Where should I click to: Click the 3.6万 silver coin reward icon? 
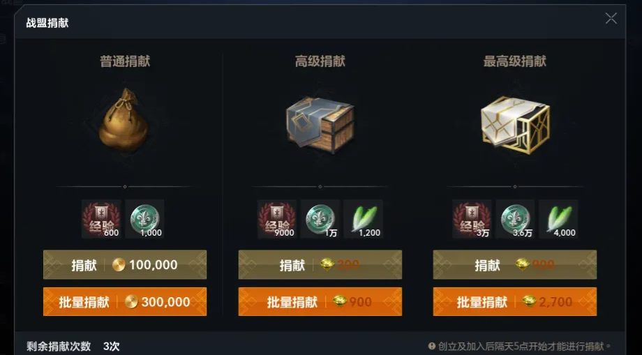(x=515, y=219)
